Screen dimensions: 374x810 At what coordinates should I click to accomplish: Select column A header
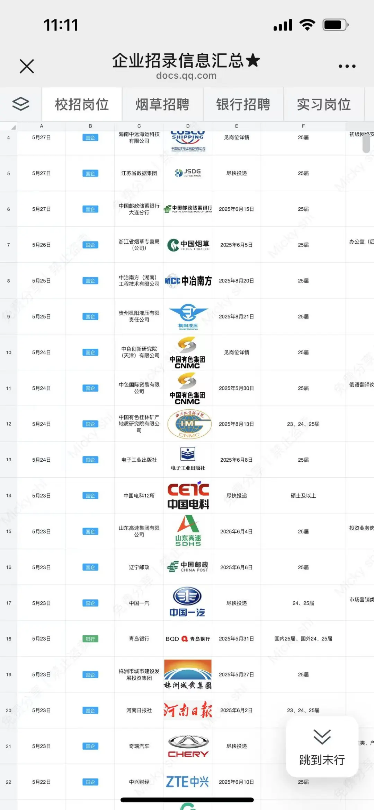click(x=42, y=126)
